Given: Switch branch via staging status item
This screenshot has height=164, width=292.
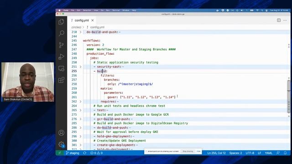Looking at the screenshot, I should click(73, 153).
